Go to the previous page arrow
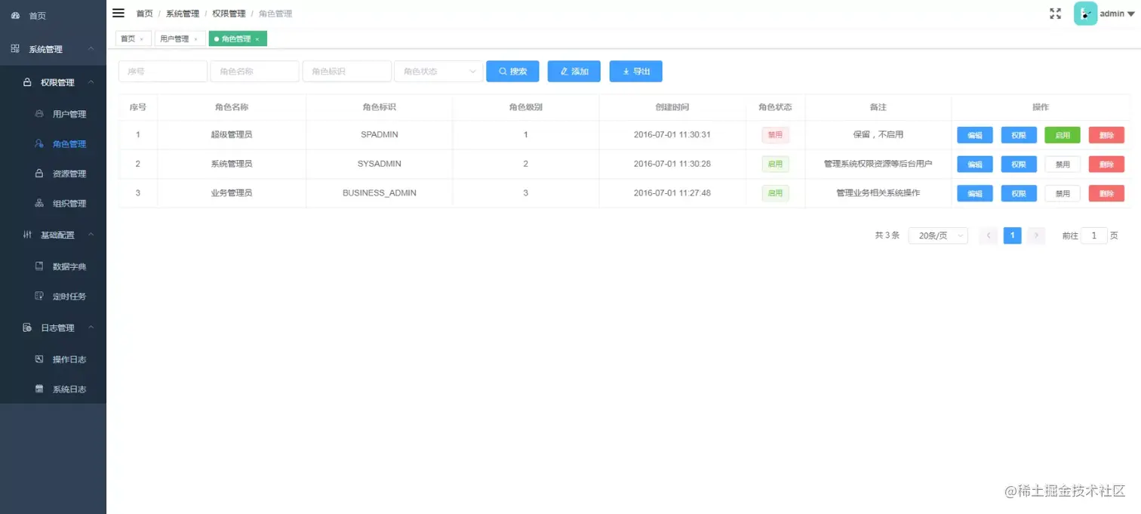This screenshot has height=514, width=1141. [x=989, y=235]
